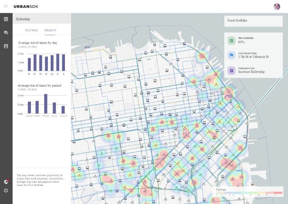Click the URBANSDK logo
Image resolution: width=288 pixels, height=204 pixels.
coord(26,7)
